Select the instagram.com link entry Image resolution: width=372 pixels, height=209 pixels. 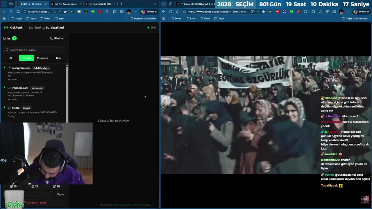pos(34,73)
